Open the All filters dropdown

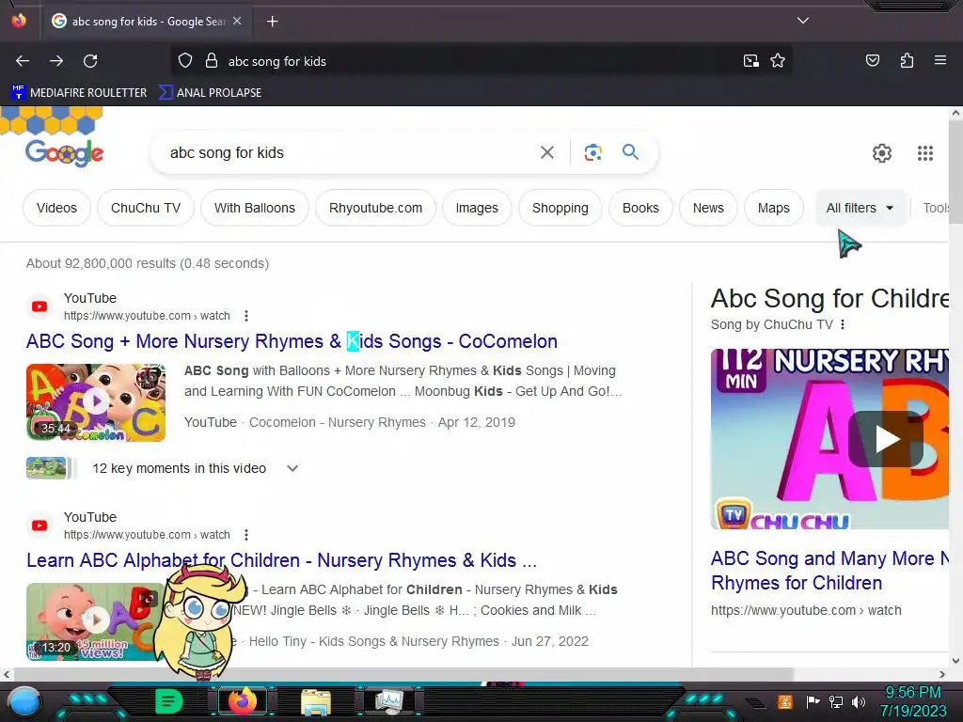(860, 208)
